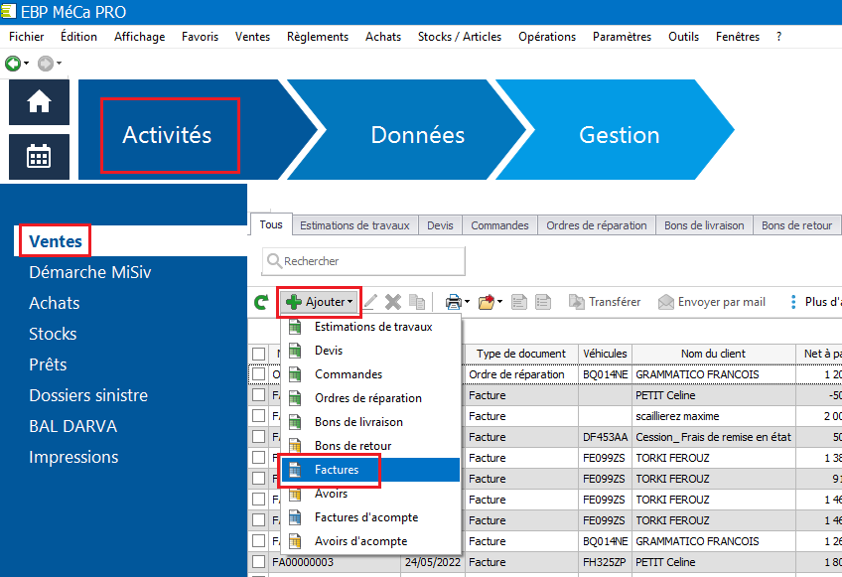This screenshot has height=577, width=842.
Task: Open Dossiers sinistre in the sidebar
Action: point(88,395)
